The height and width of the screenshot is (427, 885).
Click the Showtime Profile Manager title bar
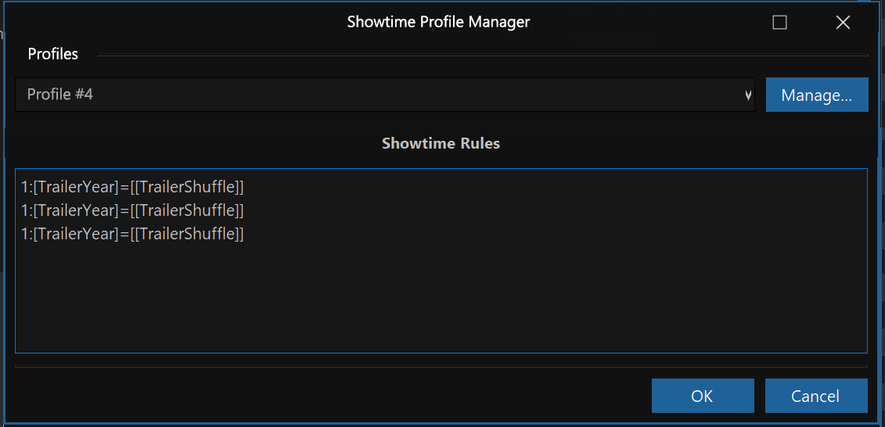point(438,22)
